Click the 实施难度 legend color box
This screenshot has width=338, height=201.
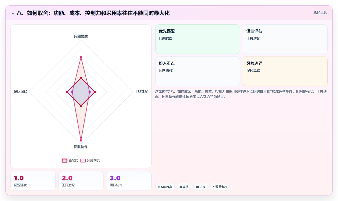click(x=83, y=160)
